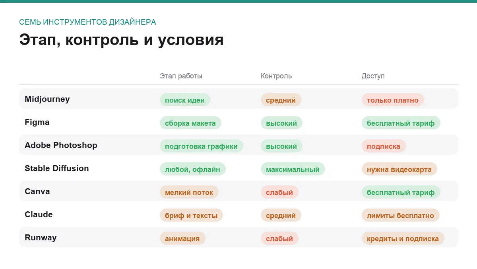The image size is (477, 269).
Task: Click the 'кредиты и подписка' tag
Action: pyautogui.click(x=403, y=238)
